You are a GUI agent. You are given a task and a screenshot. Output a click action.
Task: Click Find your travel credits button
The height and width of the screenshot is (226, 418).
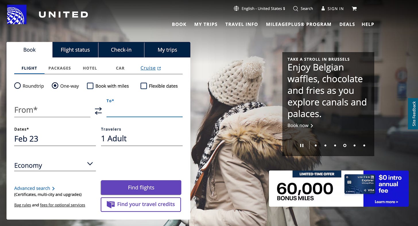141,205
